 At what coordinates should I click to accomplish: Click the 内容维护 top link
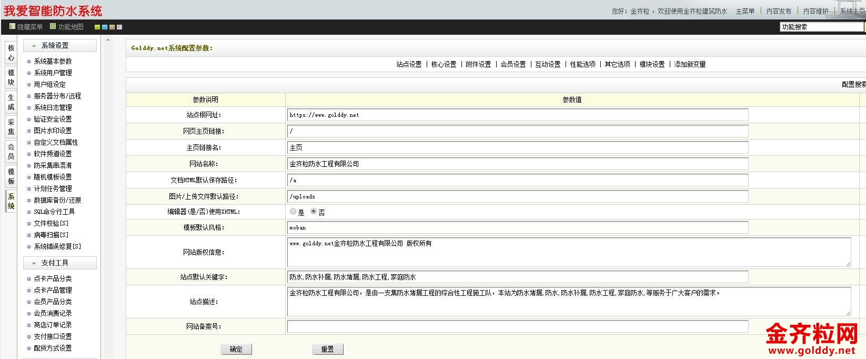[x=815, y=11]
